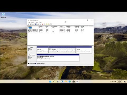Click the 4.54 GB capacity cell
127x95 pixels.
point(68,32)
